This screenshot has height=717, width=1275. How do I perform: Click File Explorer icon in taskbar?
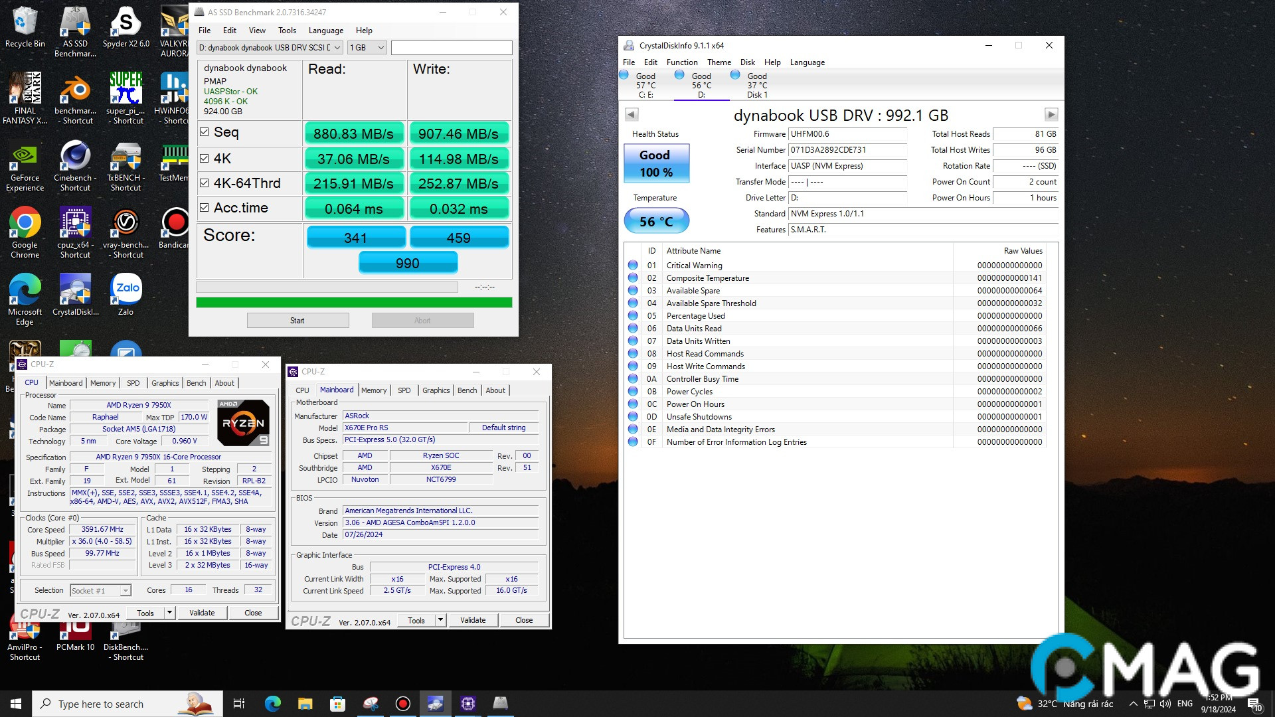click(x=305, y=704)
